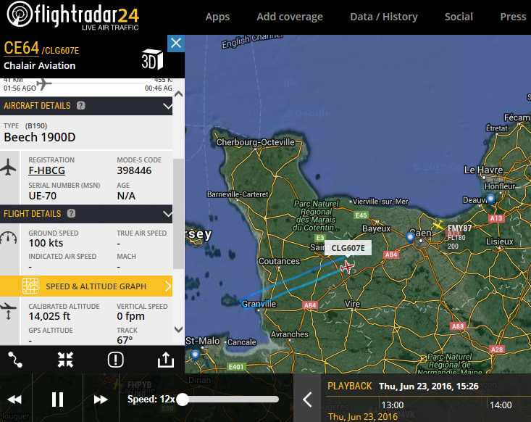Open the Data / History menu

(x=384, y=17)
